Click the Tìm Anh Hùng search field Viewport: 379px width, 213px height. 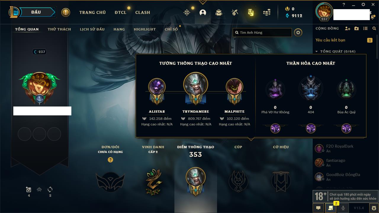pyautogui.click(x=262, y=33)
